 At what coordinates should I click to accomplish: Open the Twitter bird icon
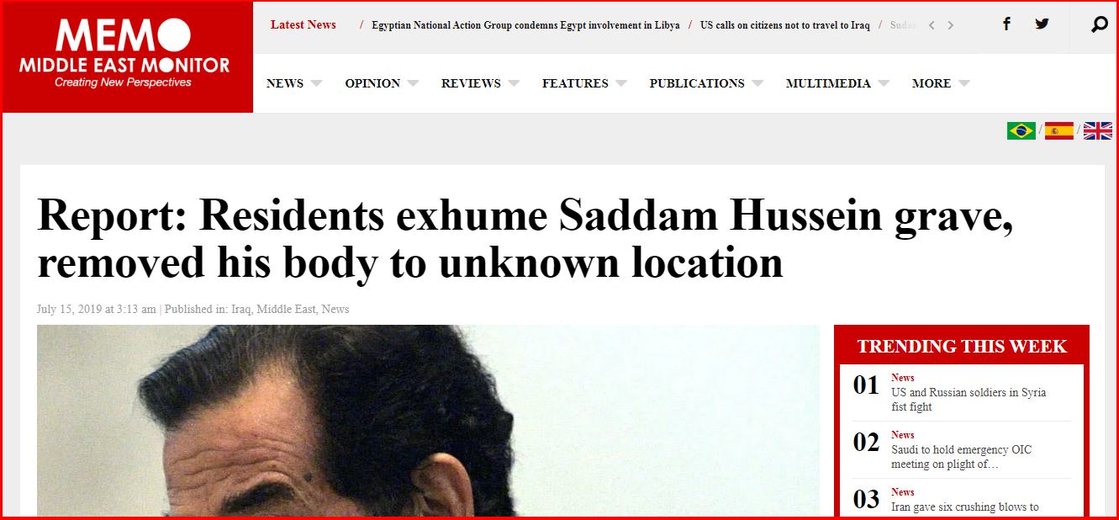pyautogui.click(x=1042, y=24)
